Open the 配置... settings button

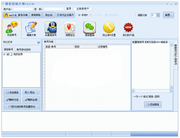[168, 15]
